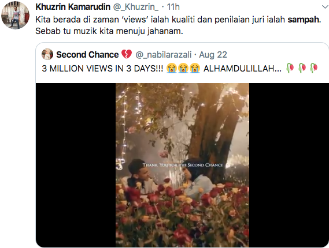This screenshot has width=329, height=248.
Task: Open the Second Chance account name
Action: coord(87,55)
